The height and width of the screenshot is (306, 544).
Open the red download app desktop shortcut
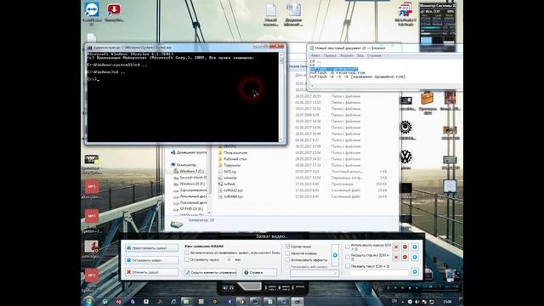point(114,13)
